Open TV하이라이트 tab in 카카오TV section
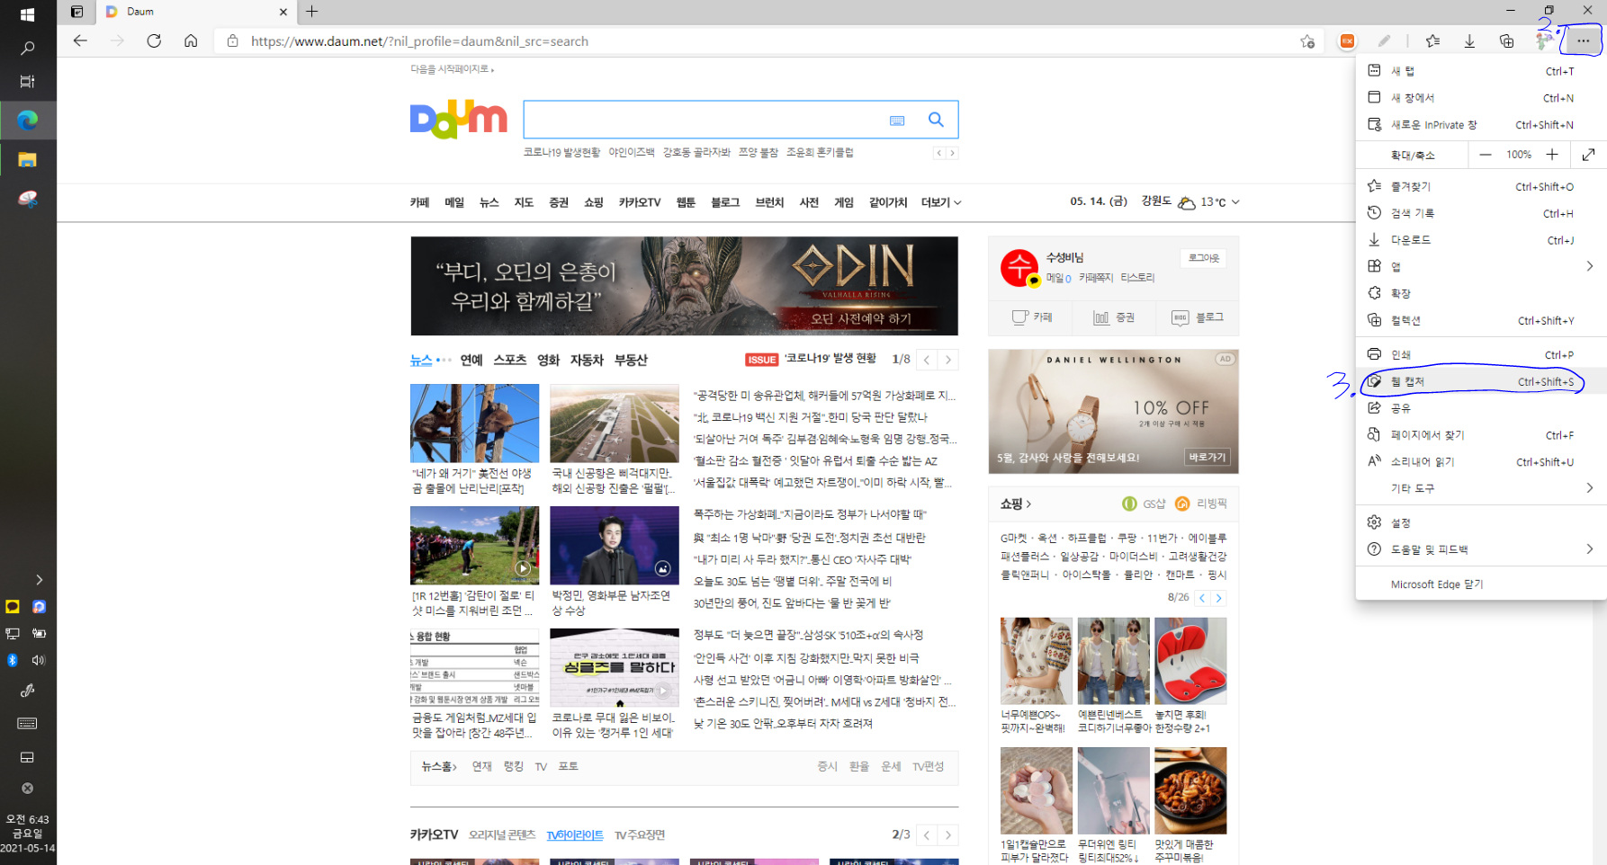This screenshot has width=1607, height=865. pyautogui.click(x=575, y=835)
